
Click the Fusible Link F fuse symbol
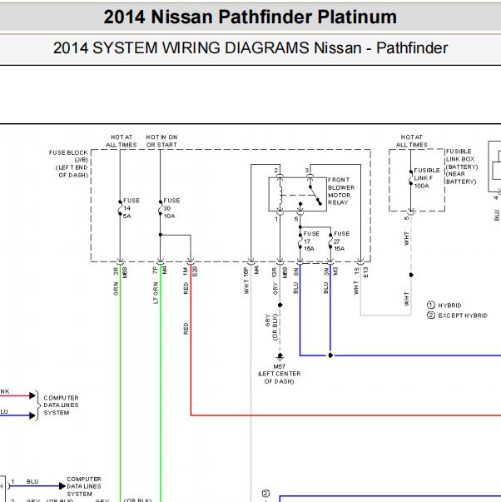[411, 177]
